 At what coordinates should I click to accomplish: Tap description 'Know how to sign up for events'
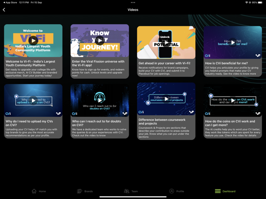pos(98,73)
